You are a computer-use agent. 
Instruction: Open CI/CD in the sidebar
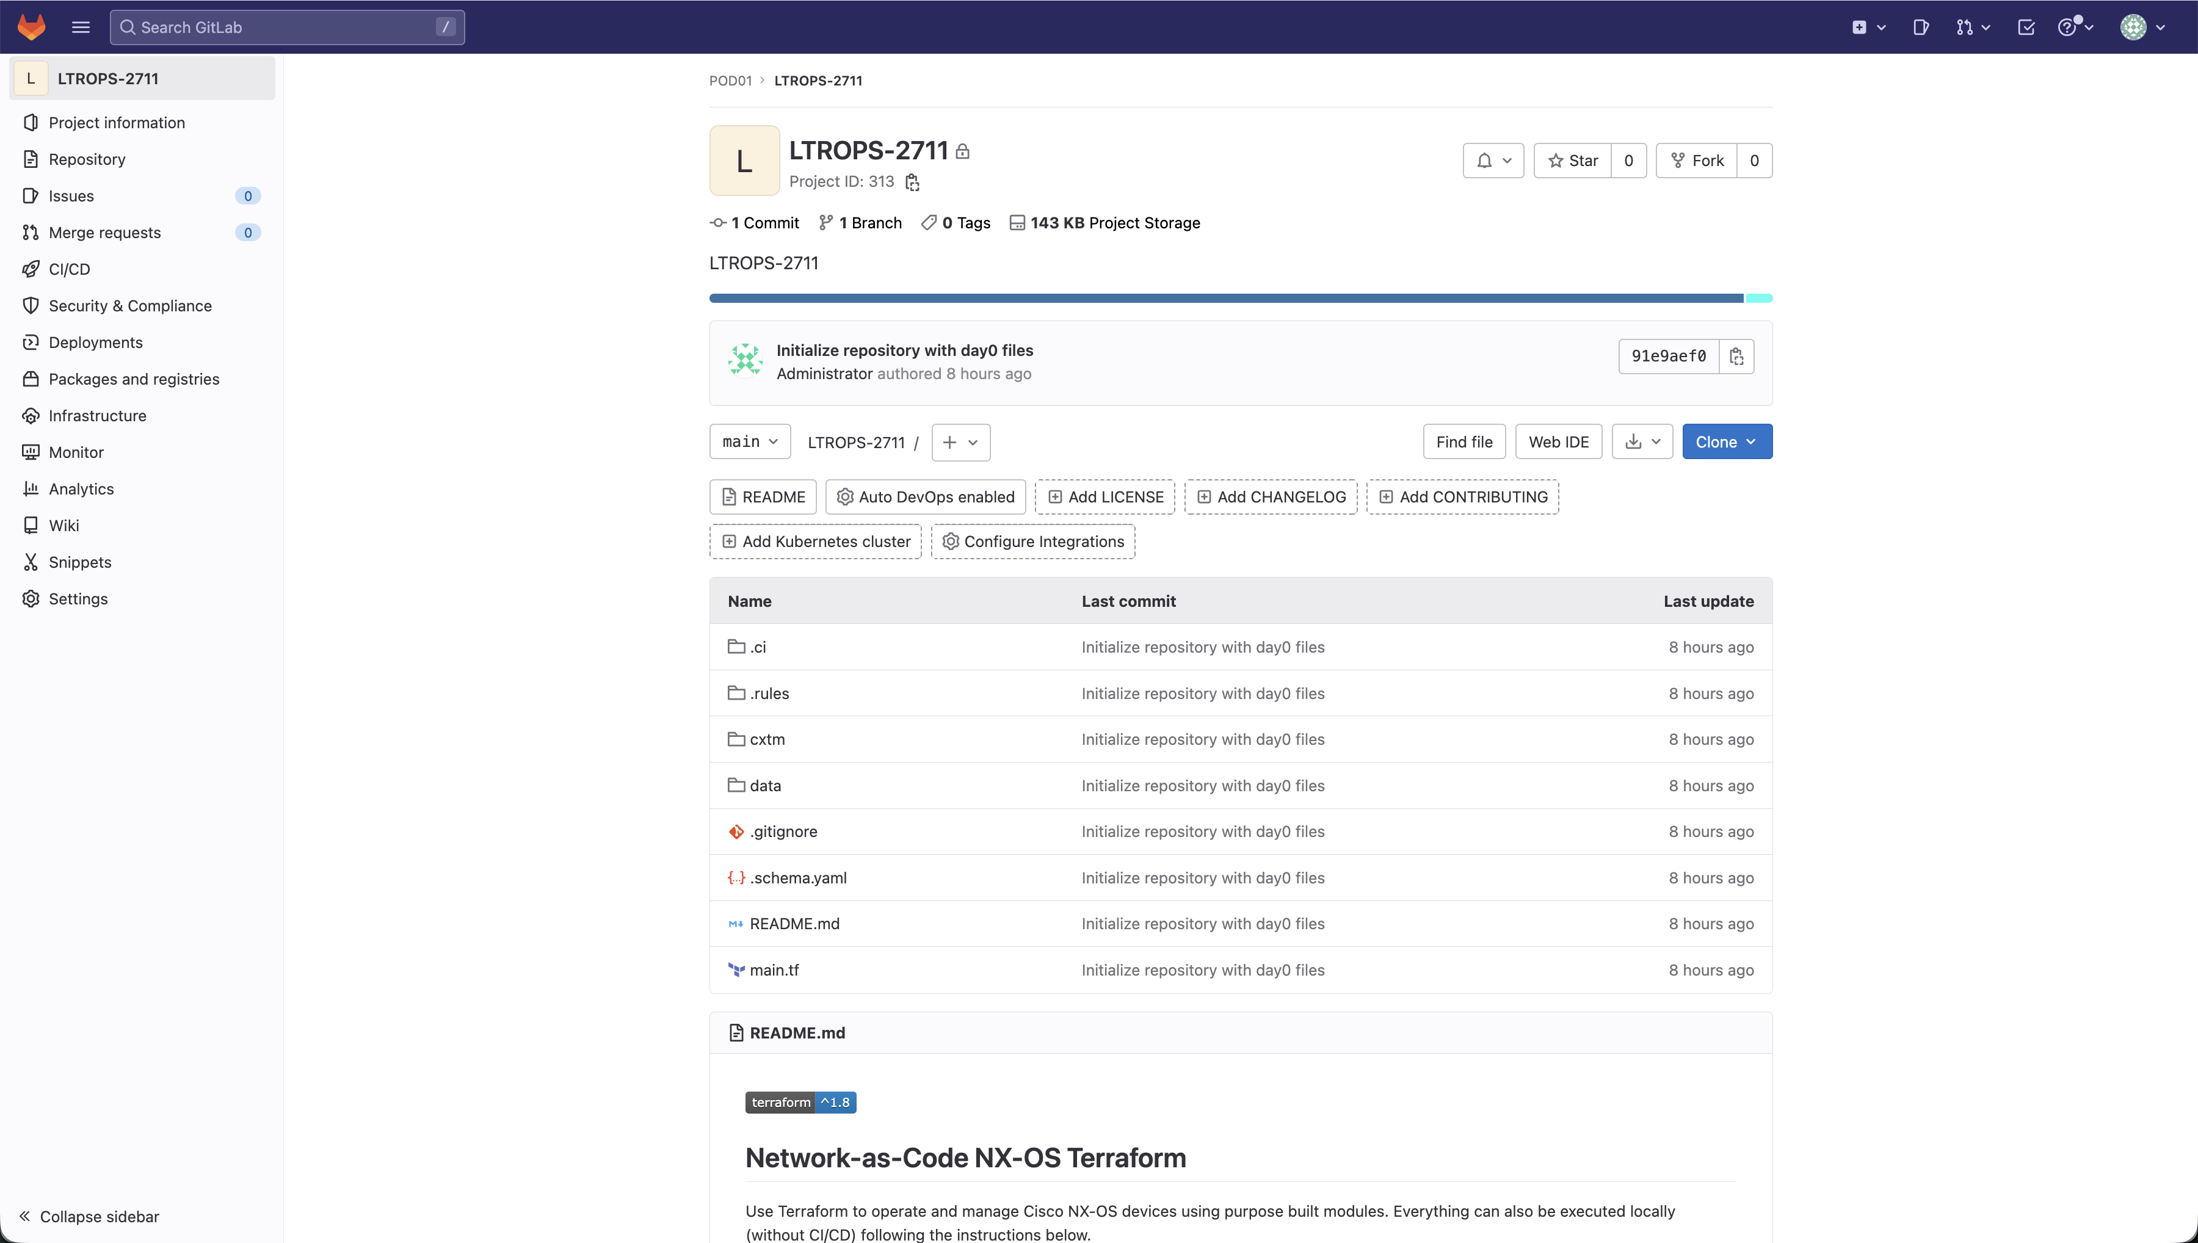point(69,269)
